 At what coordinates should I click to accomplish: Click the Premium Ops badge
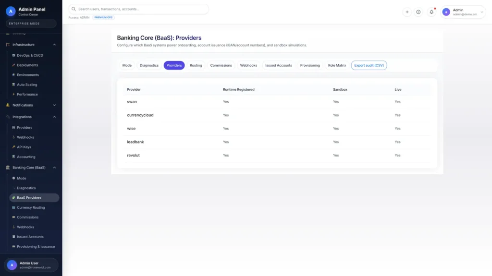coord(104,18)
